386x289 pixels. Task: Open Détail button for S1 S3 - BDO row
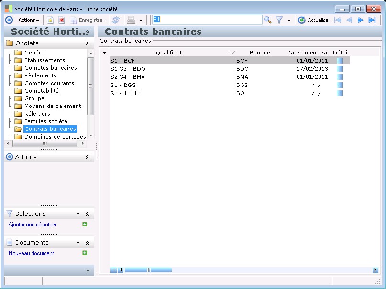[x=340, y=69]
